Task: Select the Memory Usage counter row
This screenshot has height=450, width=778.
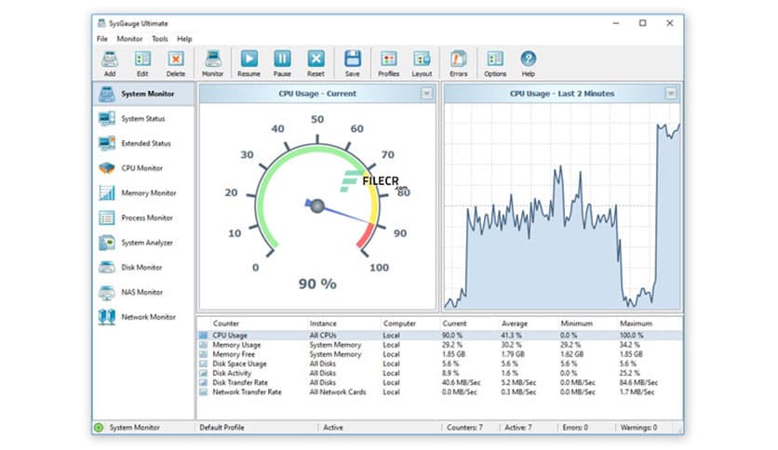Action: 440,345
